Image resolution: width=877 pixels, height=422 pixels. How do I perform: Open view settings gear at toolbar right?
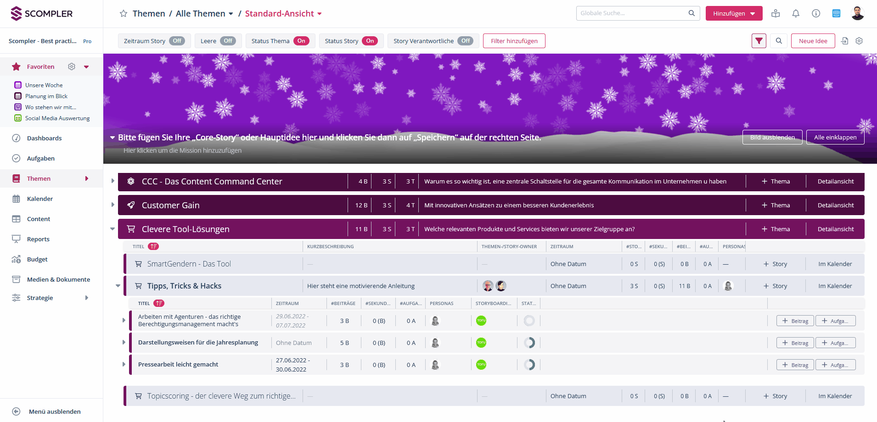point(859,41)
